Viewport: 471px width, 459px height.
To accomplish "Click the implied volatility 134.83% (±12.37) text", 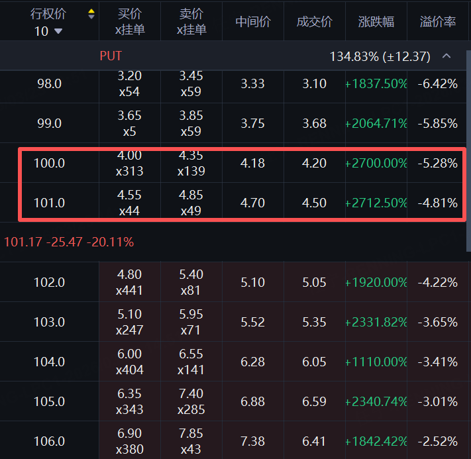I will (380, 57).
